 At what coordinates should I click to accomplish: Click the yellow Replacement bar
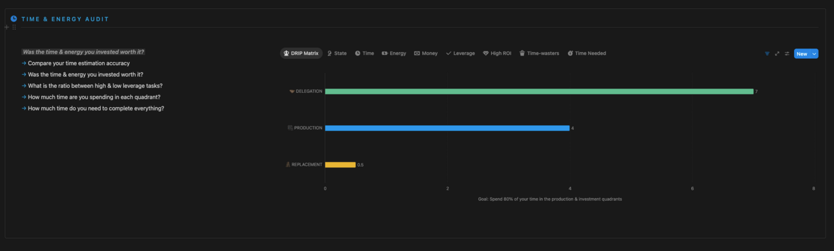click(340, 165)
